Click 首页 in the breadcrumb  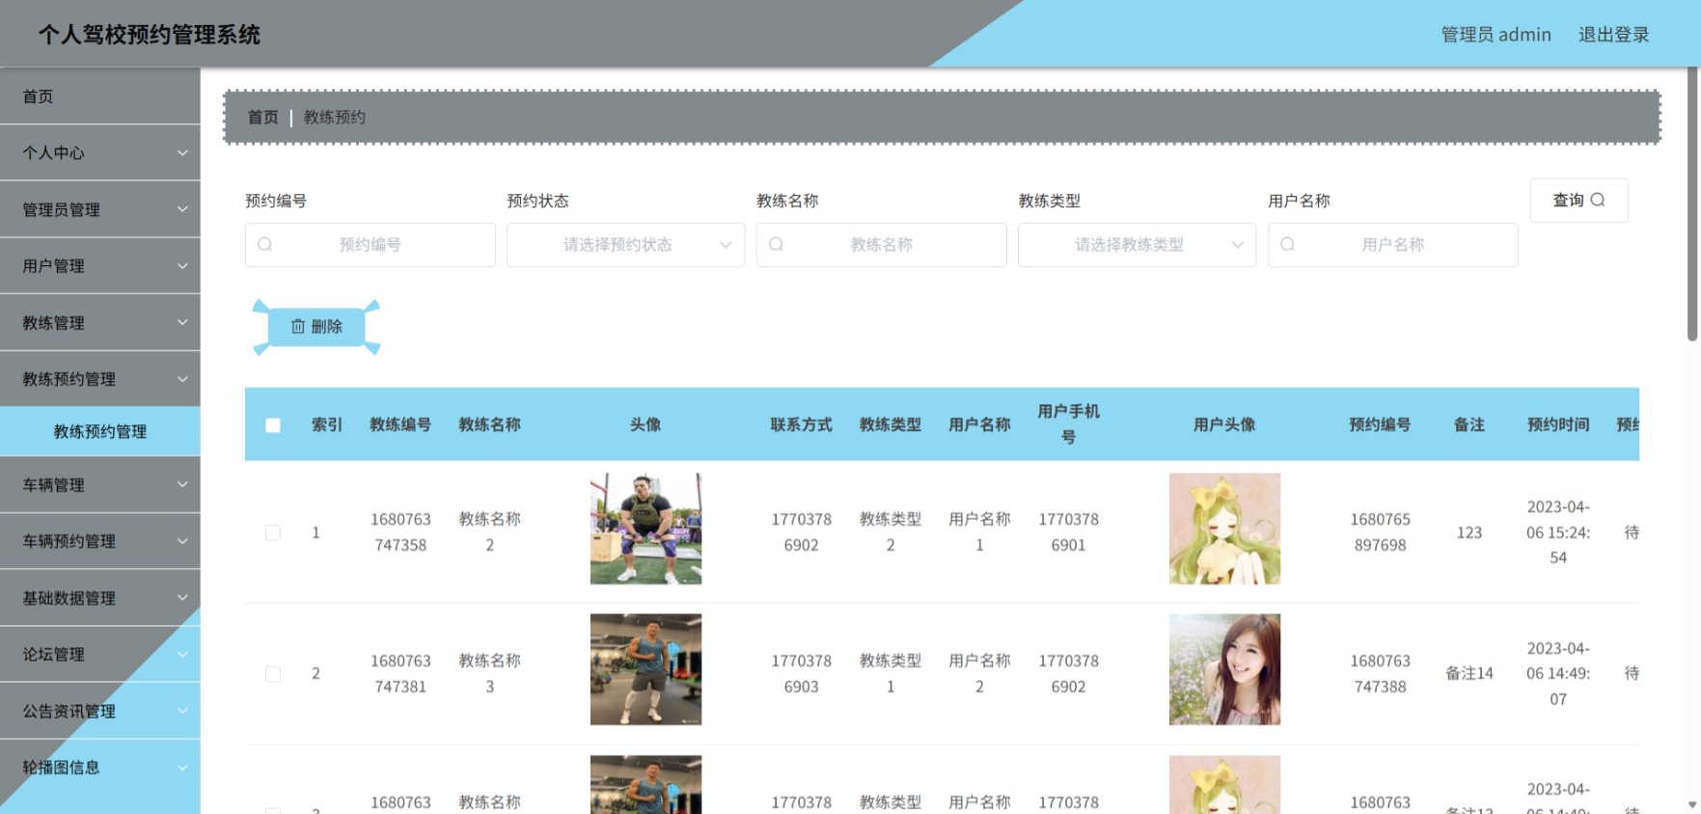pyautogui.click(x=262, y=118)
